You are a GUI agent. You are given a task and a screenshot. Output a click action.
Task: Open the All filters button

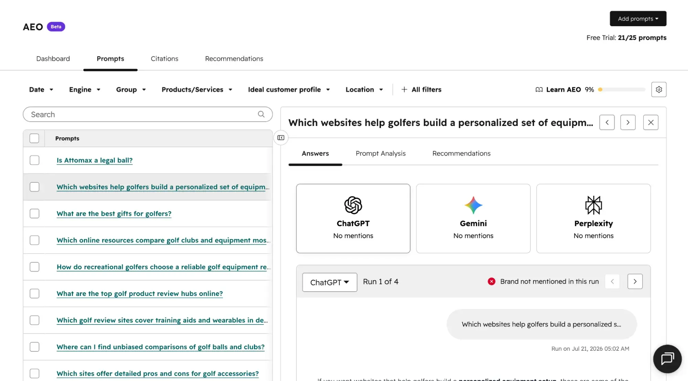[421, 89]
